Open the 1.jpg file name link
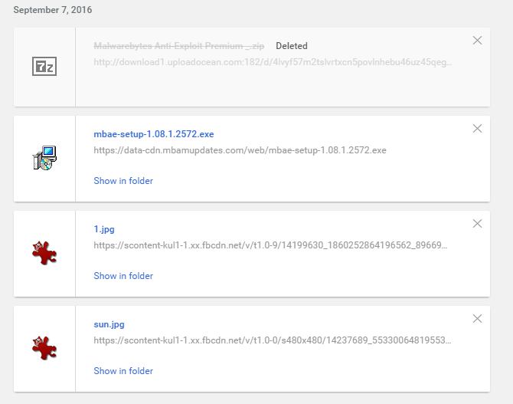 tap(104, 229)
